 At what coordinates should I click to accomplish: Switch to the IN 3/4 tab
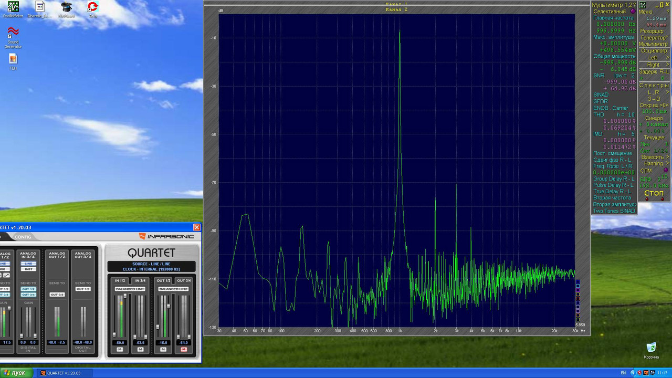tap(140, 280)
